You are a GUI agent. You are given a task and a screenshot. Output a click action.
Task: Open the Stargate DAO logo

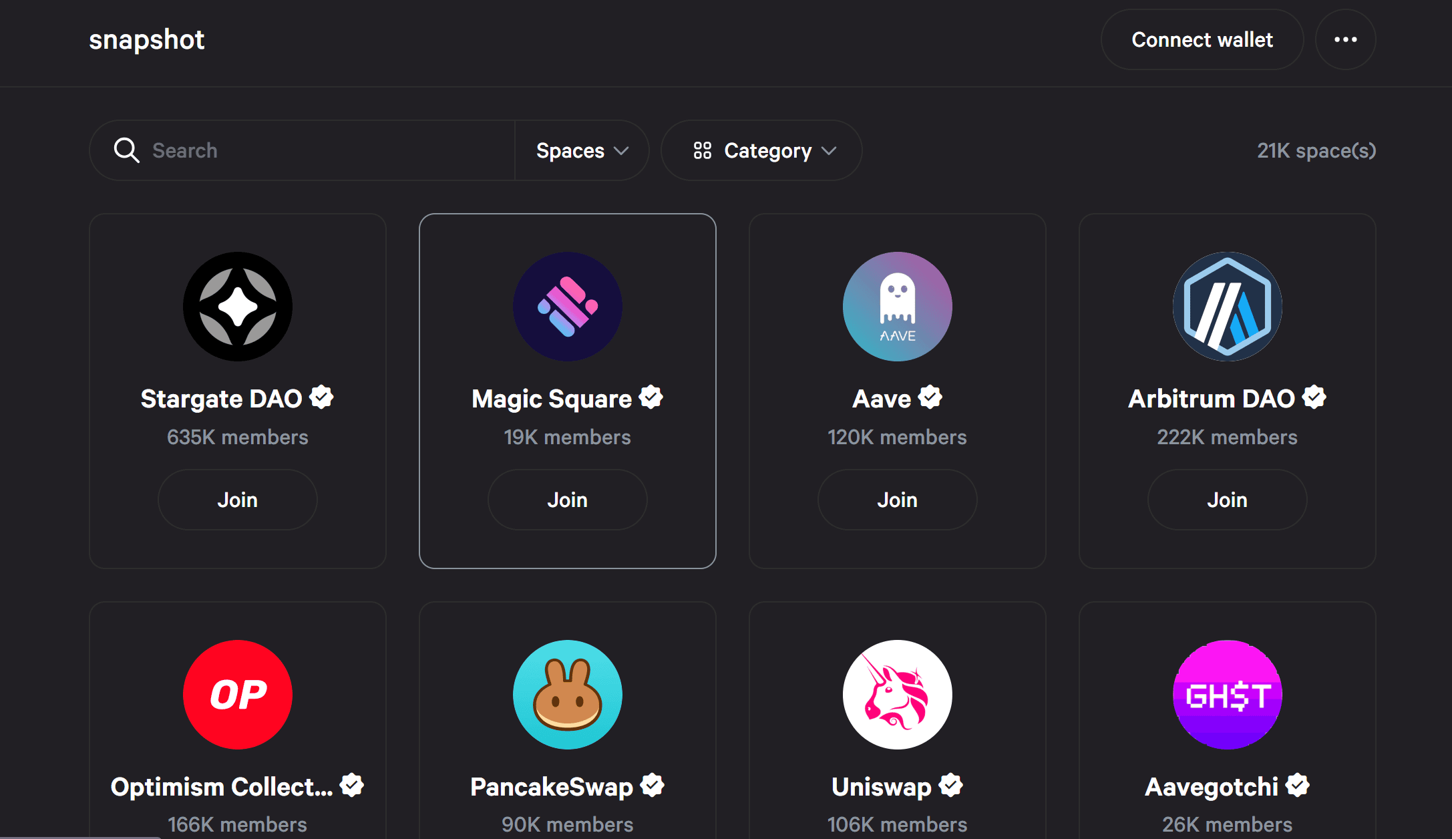tap(237, 307)
